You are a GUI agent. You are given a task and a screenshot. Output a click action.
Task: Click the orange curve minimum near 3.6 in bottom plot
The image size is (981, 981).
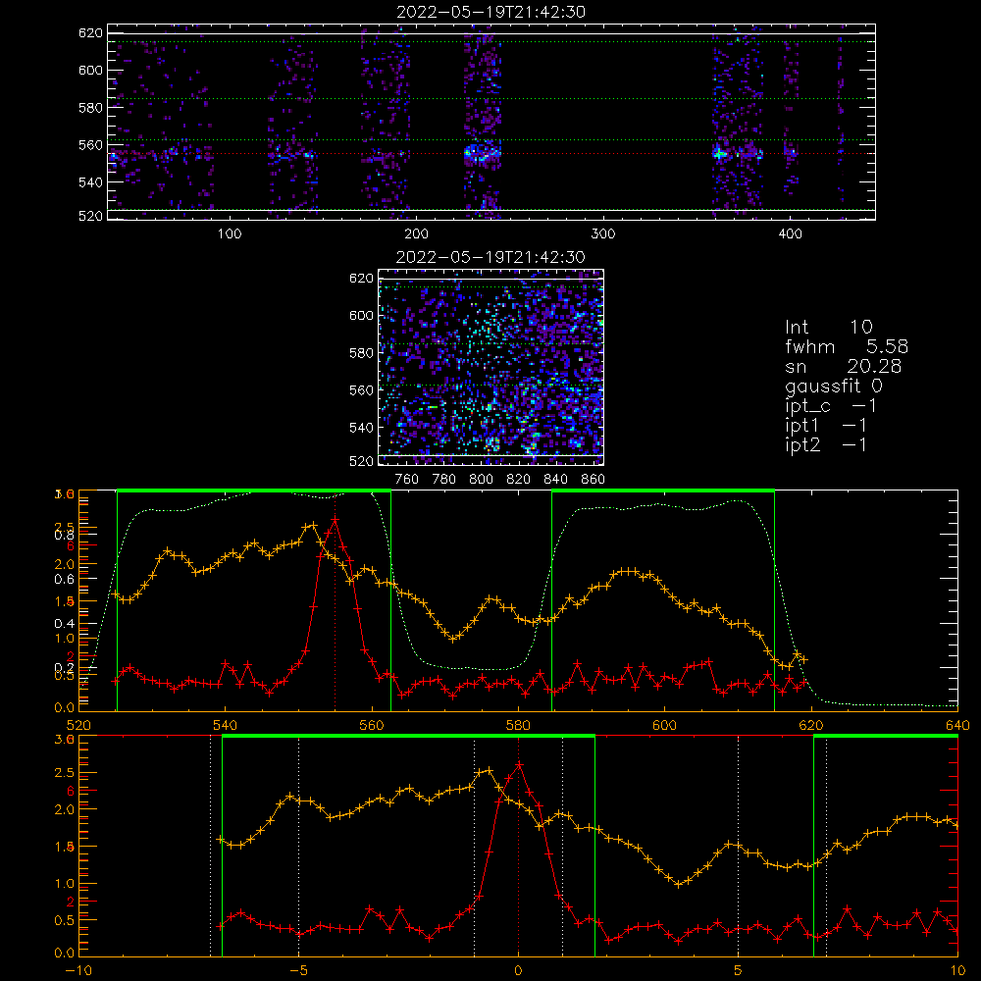tap(679, 884)
